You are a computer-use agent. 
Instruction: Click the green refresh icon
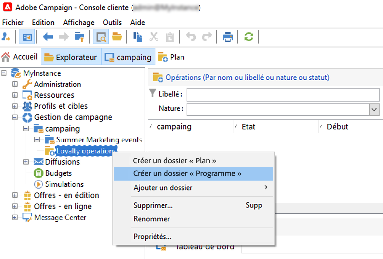(249, 37)
